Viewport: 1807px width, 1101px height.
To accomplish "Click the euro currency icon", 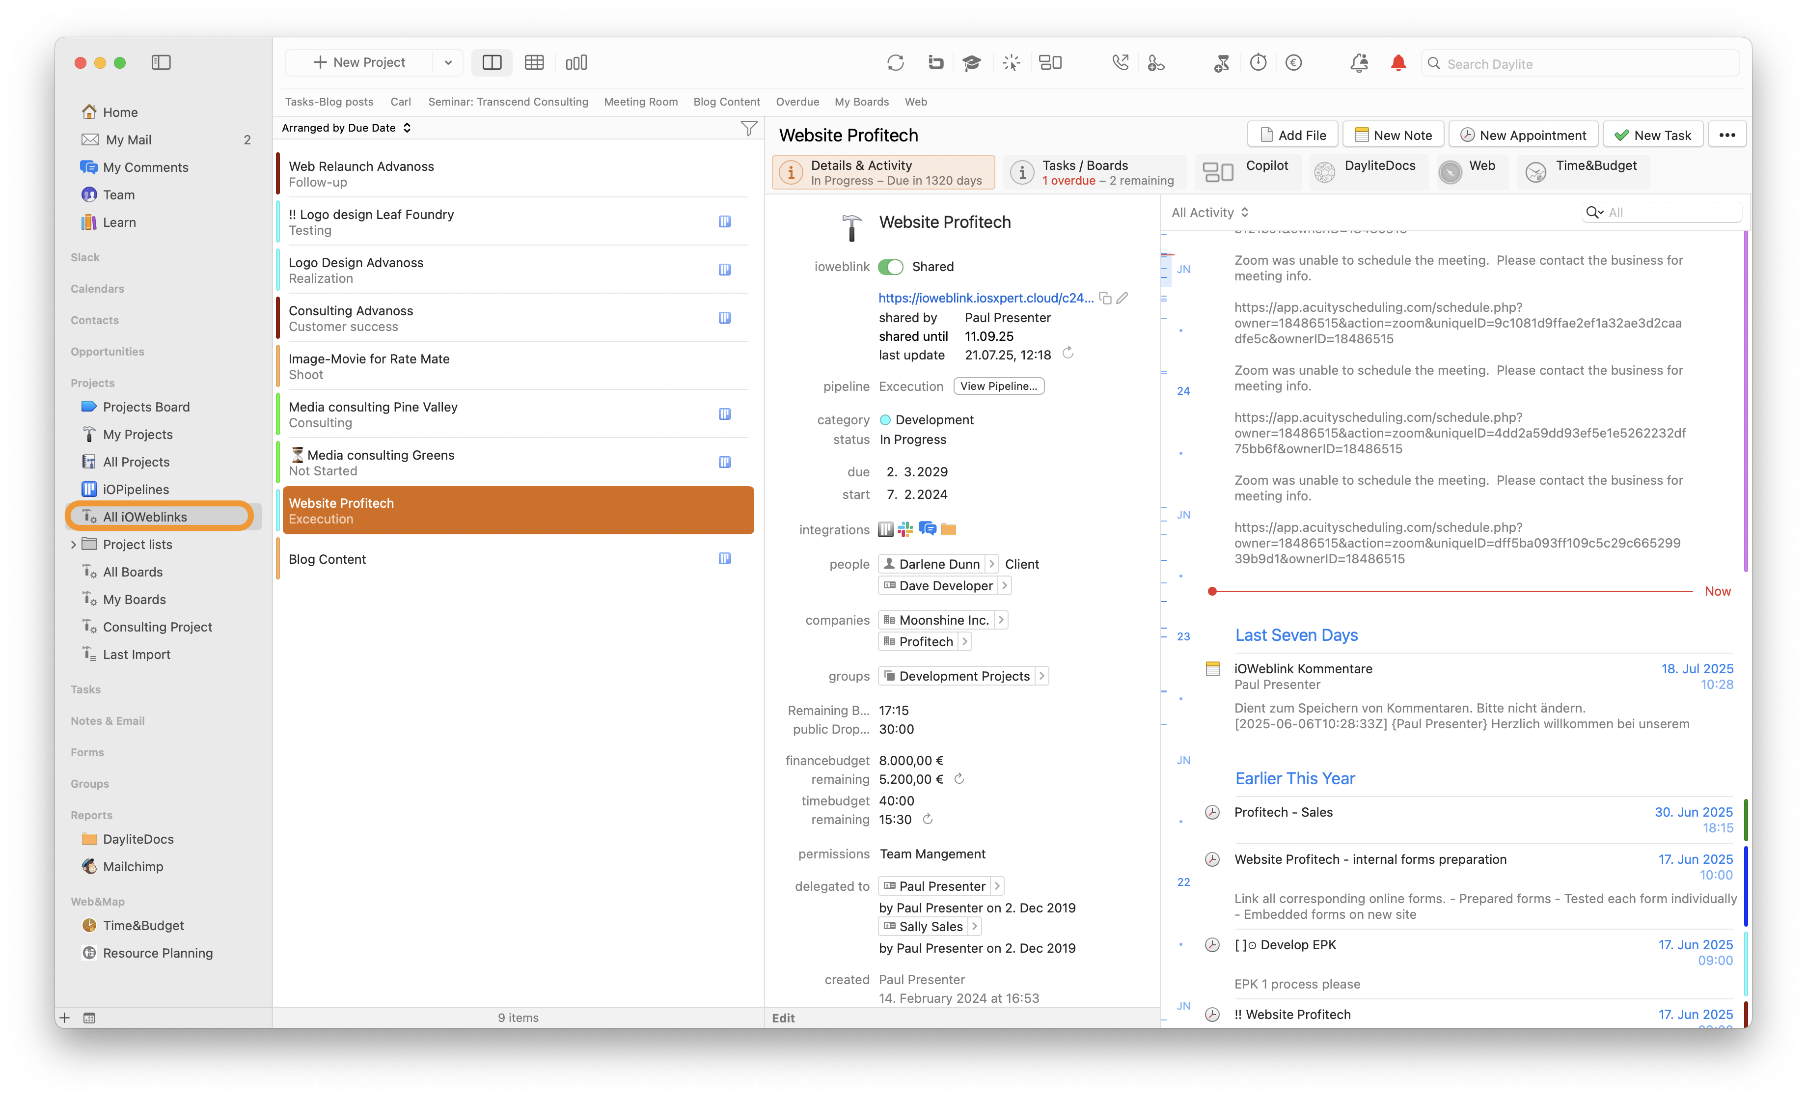I will (1294, 63).
